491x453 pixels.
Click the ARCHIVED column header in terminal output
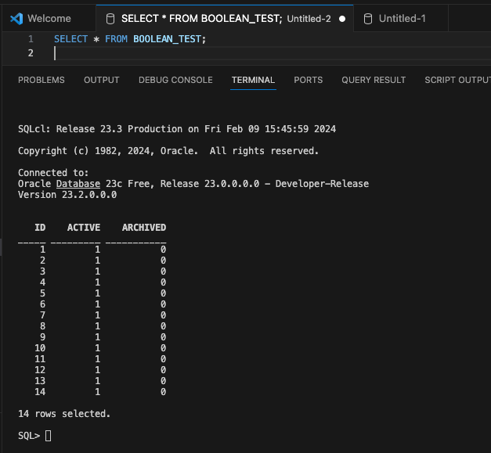pos(144,228)
